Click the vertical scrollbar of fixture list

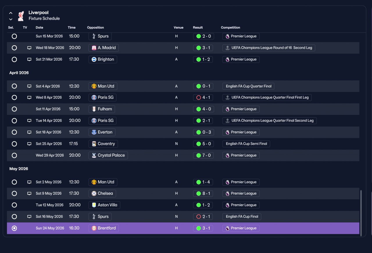pyautogui.click(x=361, y=213)
